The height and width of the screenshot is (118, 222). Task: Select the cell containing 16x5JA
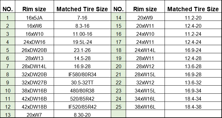(34, 17)
